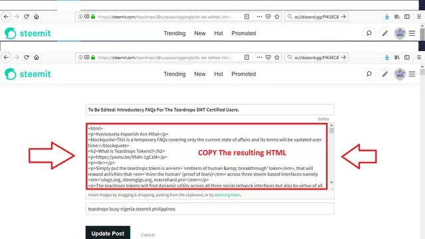This screenshot has height=239, width=425.
Task: Reload the page in the upper browser toolbar
Action: (x=27, y=17)
